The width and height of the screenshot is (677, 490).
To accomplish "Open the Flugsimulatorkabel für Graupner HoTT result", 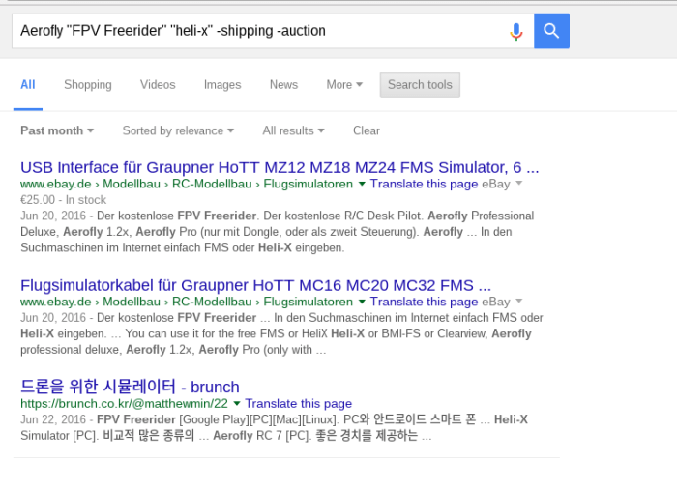I will tap(255, 285).
